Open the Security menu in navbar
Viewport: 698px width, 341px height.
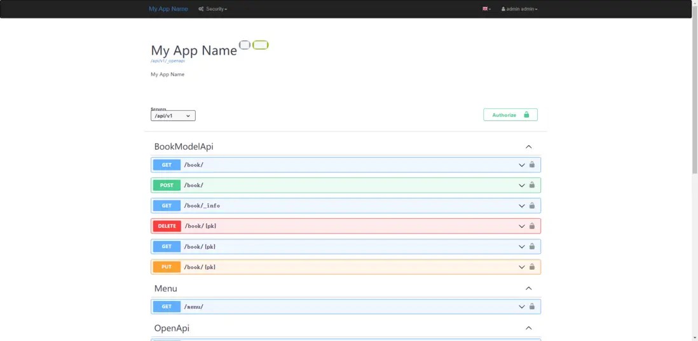coord(213,9)
